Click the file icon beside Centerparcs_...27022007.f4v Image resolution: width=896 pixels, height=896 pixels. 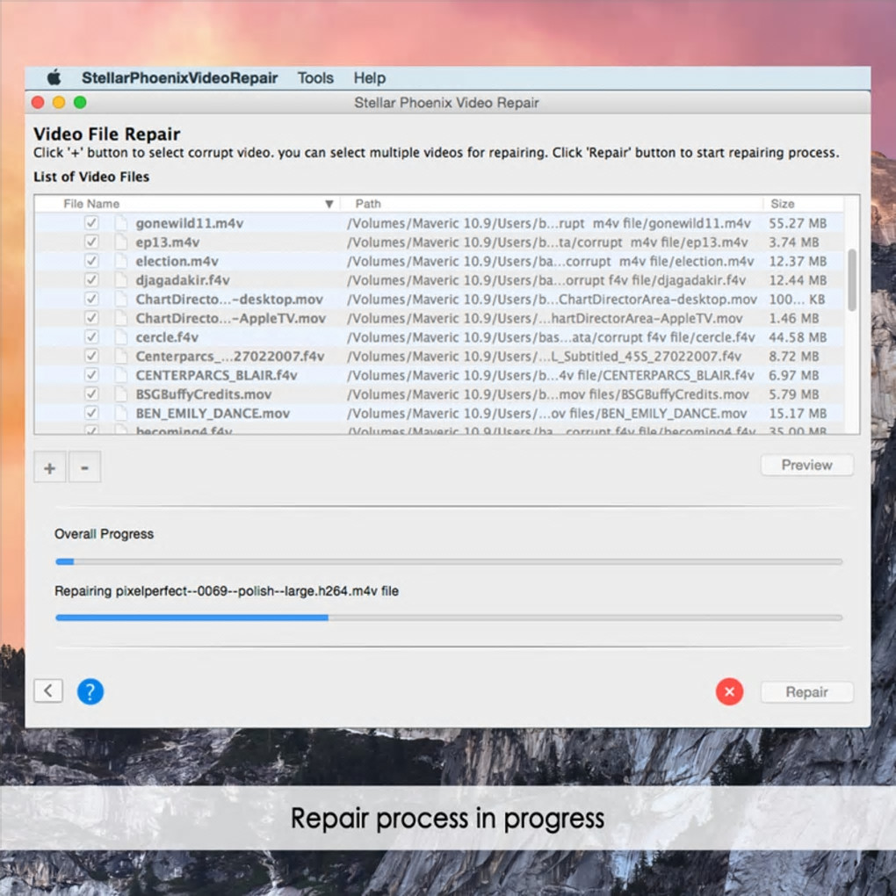coord(120,356)
